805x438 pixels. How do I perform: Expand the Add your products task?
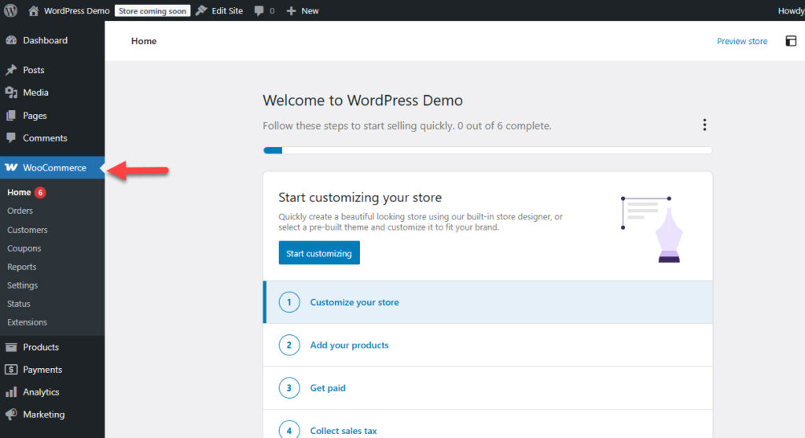tap(487, 345)
